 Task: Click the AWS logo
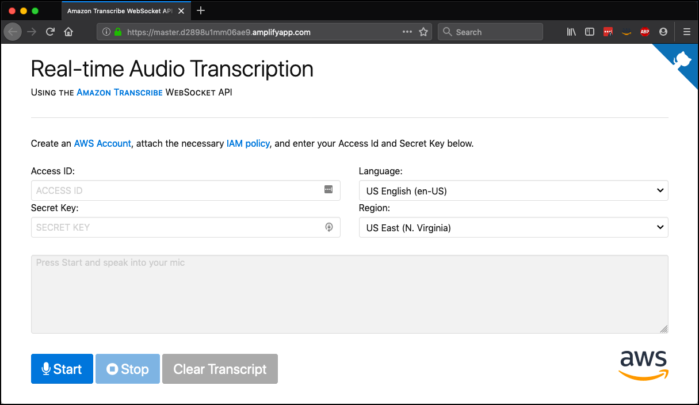[643, 365]
